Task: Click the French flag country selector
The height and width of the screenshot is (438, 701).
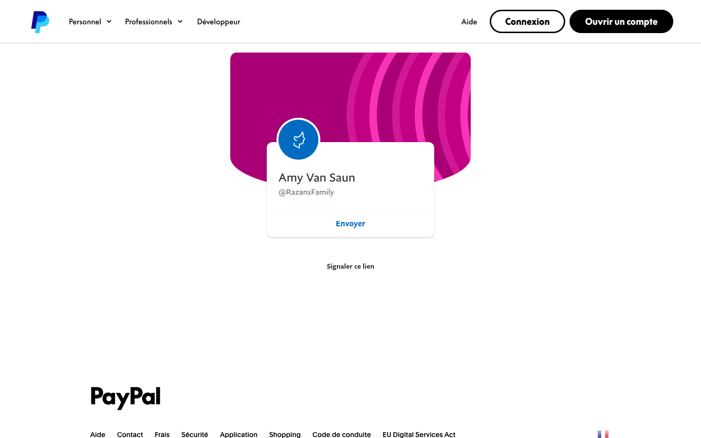Action: click(x=603, y=434)
